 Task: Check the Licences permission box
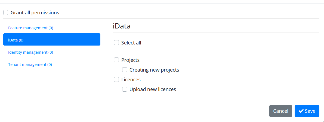116,79
